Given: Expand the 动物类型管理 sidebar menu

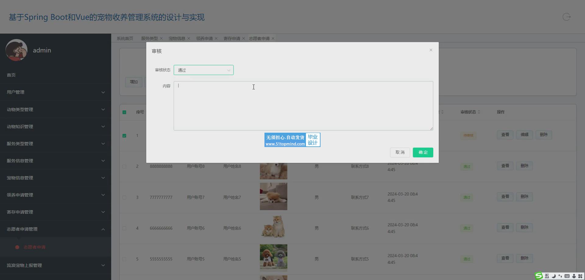Looking at the screenshot, I should pyautogui.click(x=55, y=109).
